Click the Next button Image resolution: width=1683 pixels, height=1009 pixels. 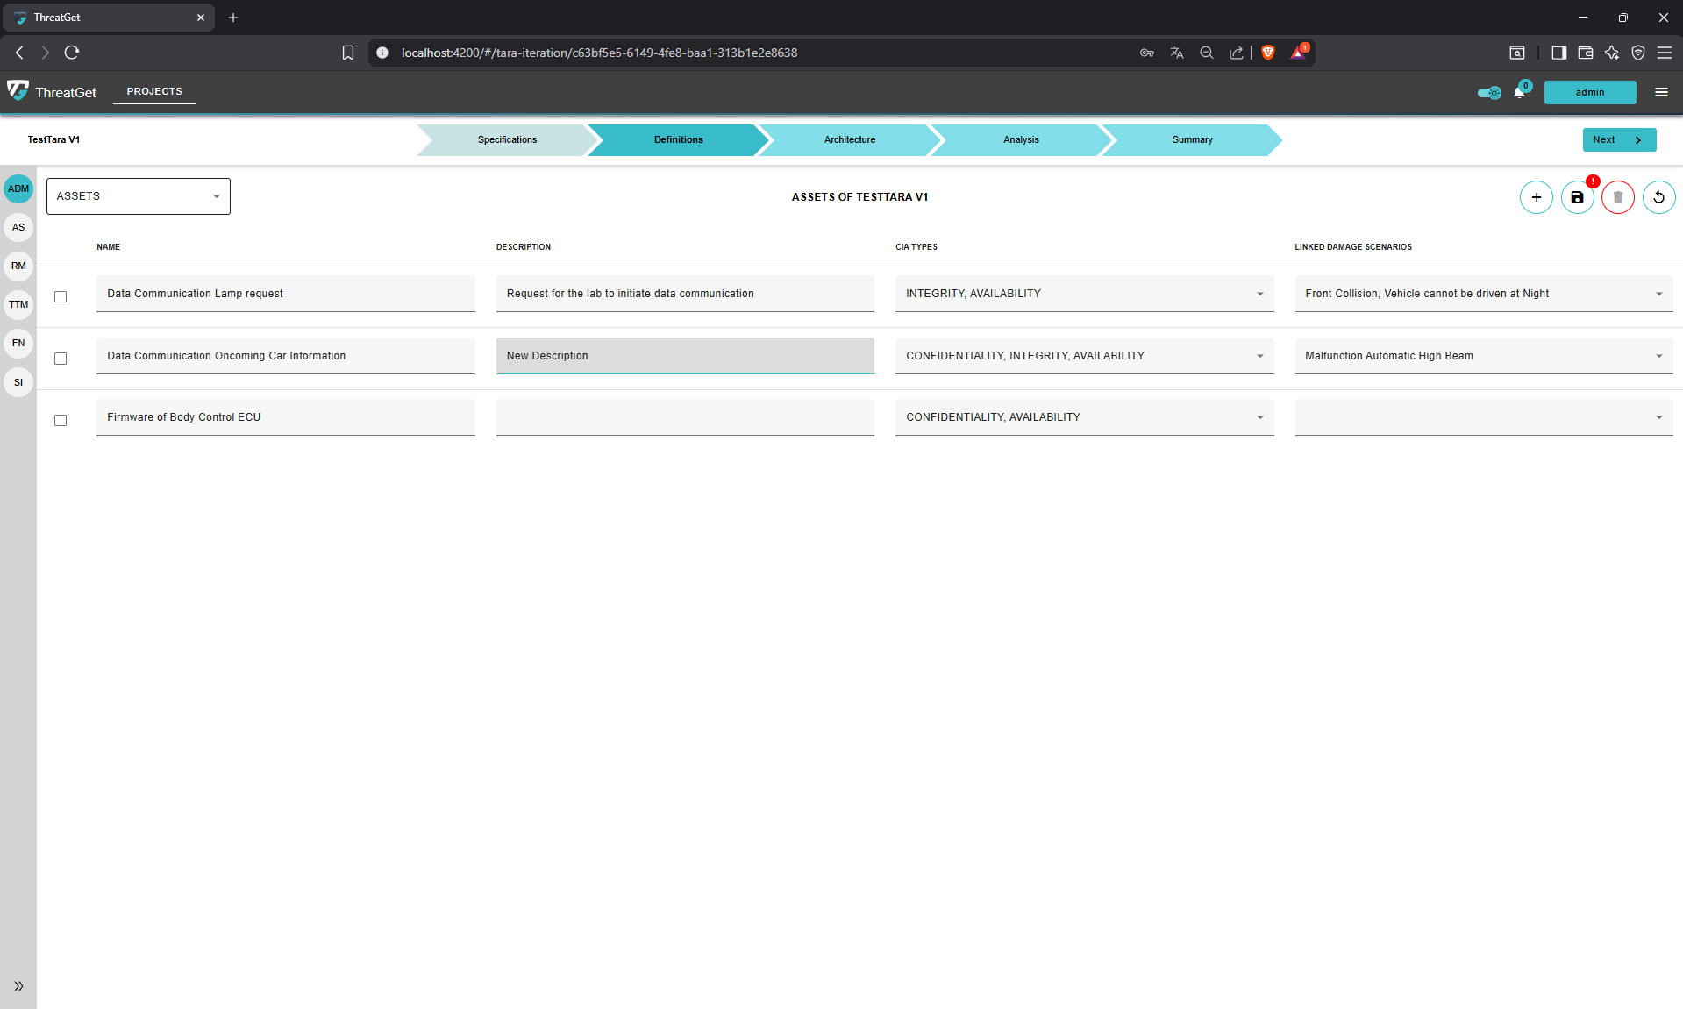[1618, 139]
